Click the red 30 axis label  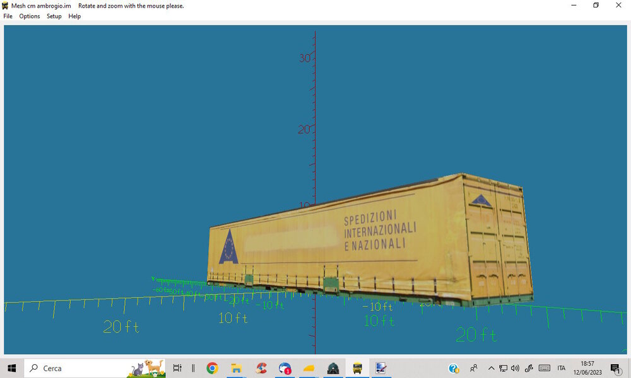point(305,58)
